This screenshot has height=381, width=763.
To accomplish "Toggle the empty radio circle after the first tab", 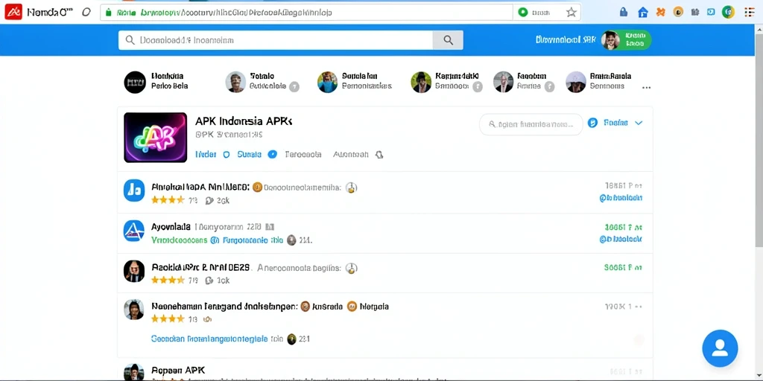I will [226, 155].
